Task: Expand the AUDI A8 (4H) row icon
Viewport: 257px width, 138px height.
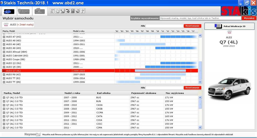Action: pos(4,48)
